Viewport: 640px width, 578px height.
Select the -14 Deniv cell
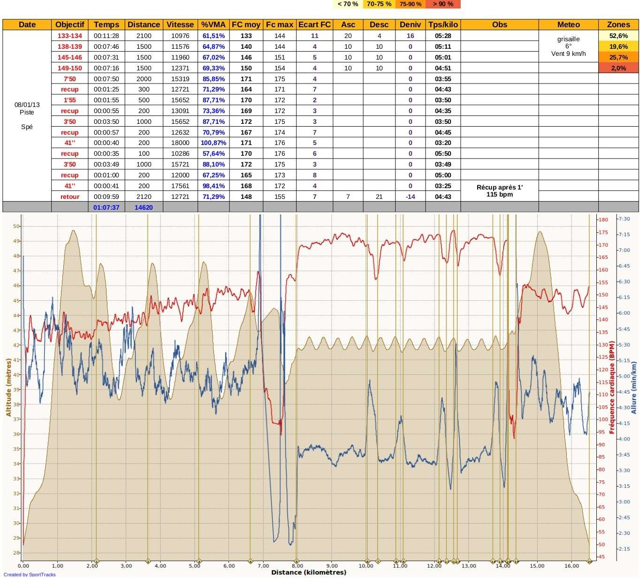pyautogui.click(x=410, y=197)
